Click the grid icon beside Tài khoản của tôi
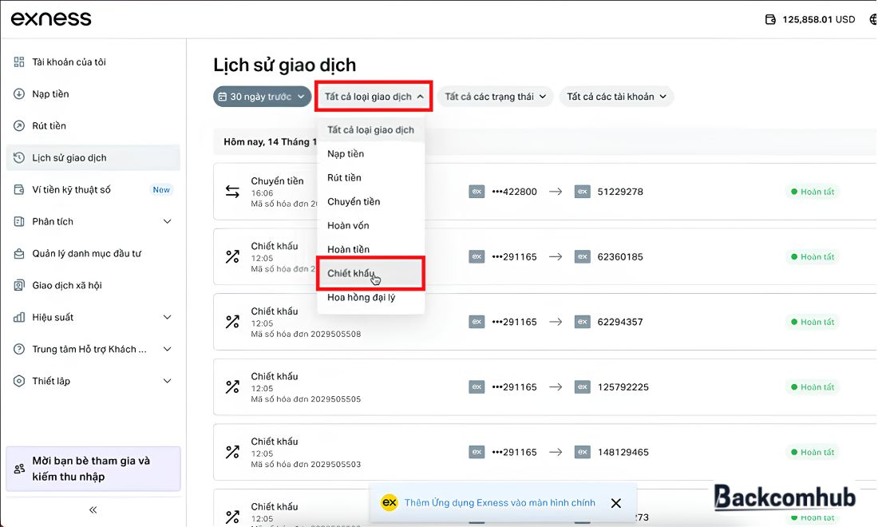This screenshot has width=878, height=527. [19, 62]
